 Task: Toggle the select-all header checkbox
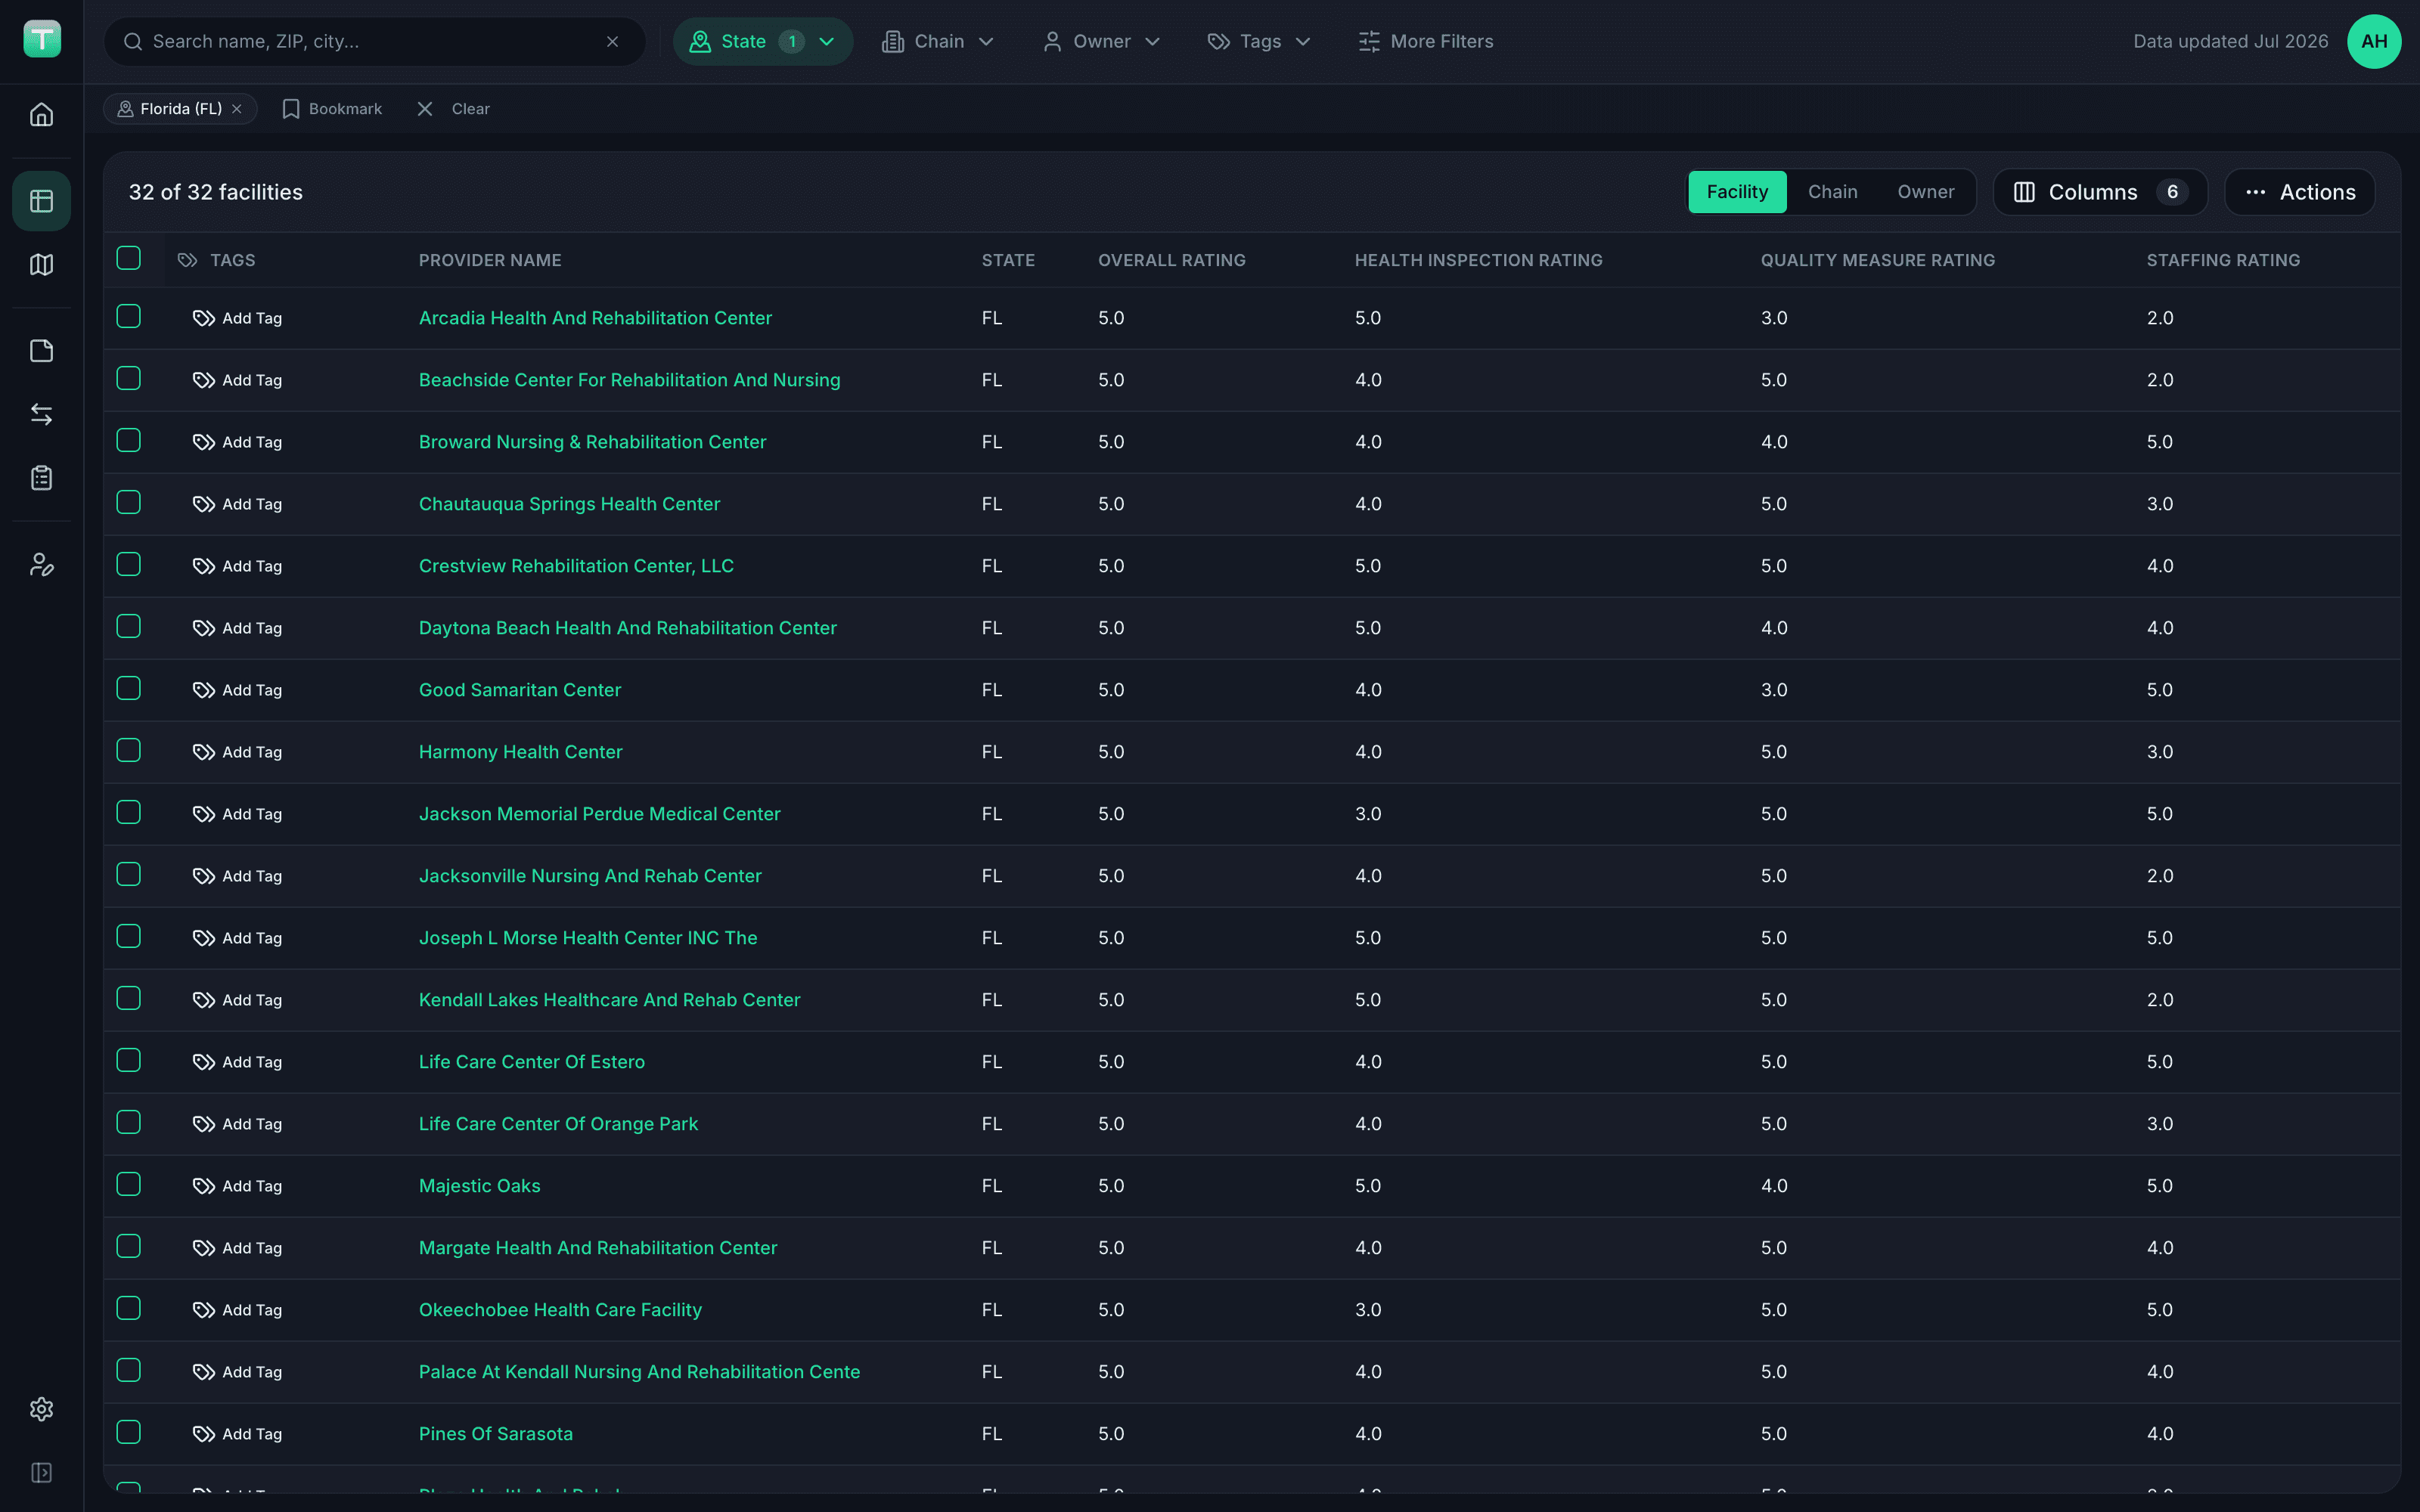128,258
